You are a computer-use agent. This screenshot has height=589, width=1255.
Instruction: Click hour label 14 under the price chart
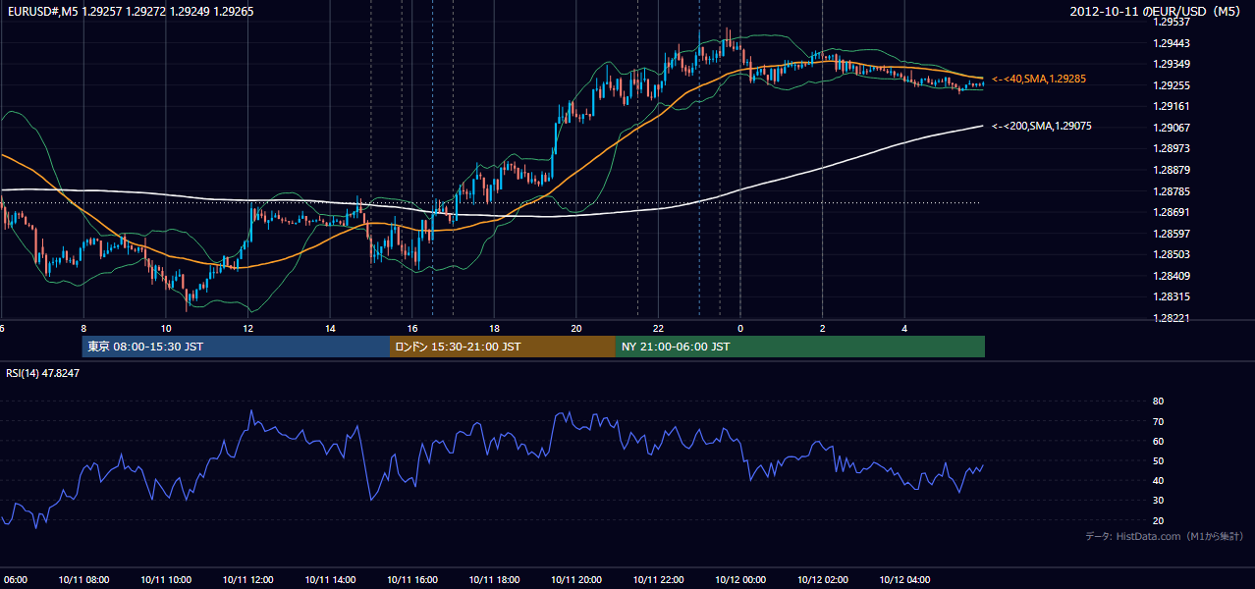point(330,329)
